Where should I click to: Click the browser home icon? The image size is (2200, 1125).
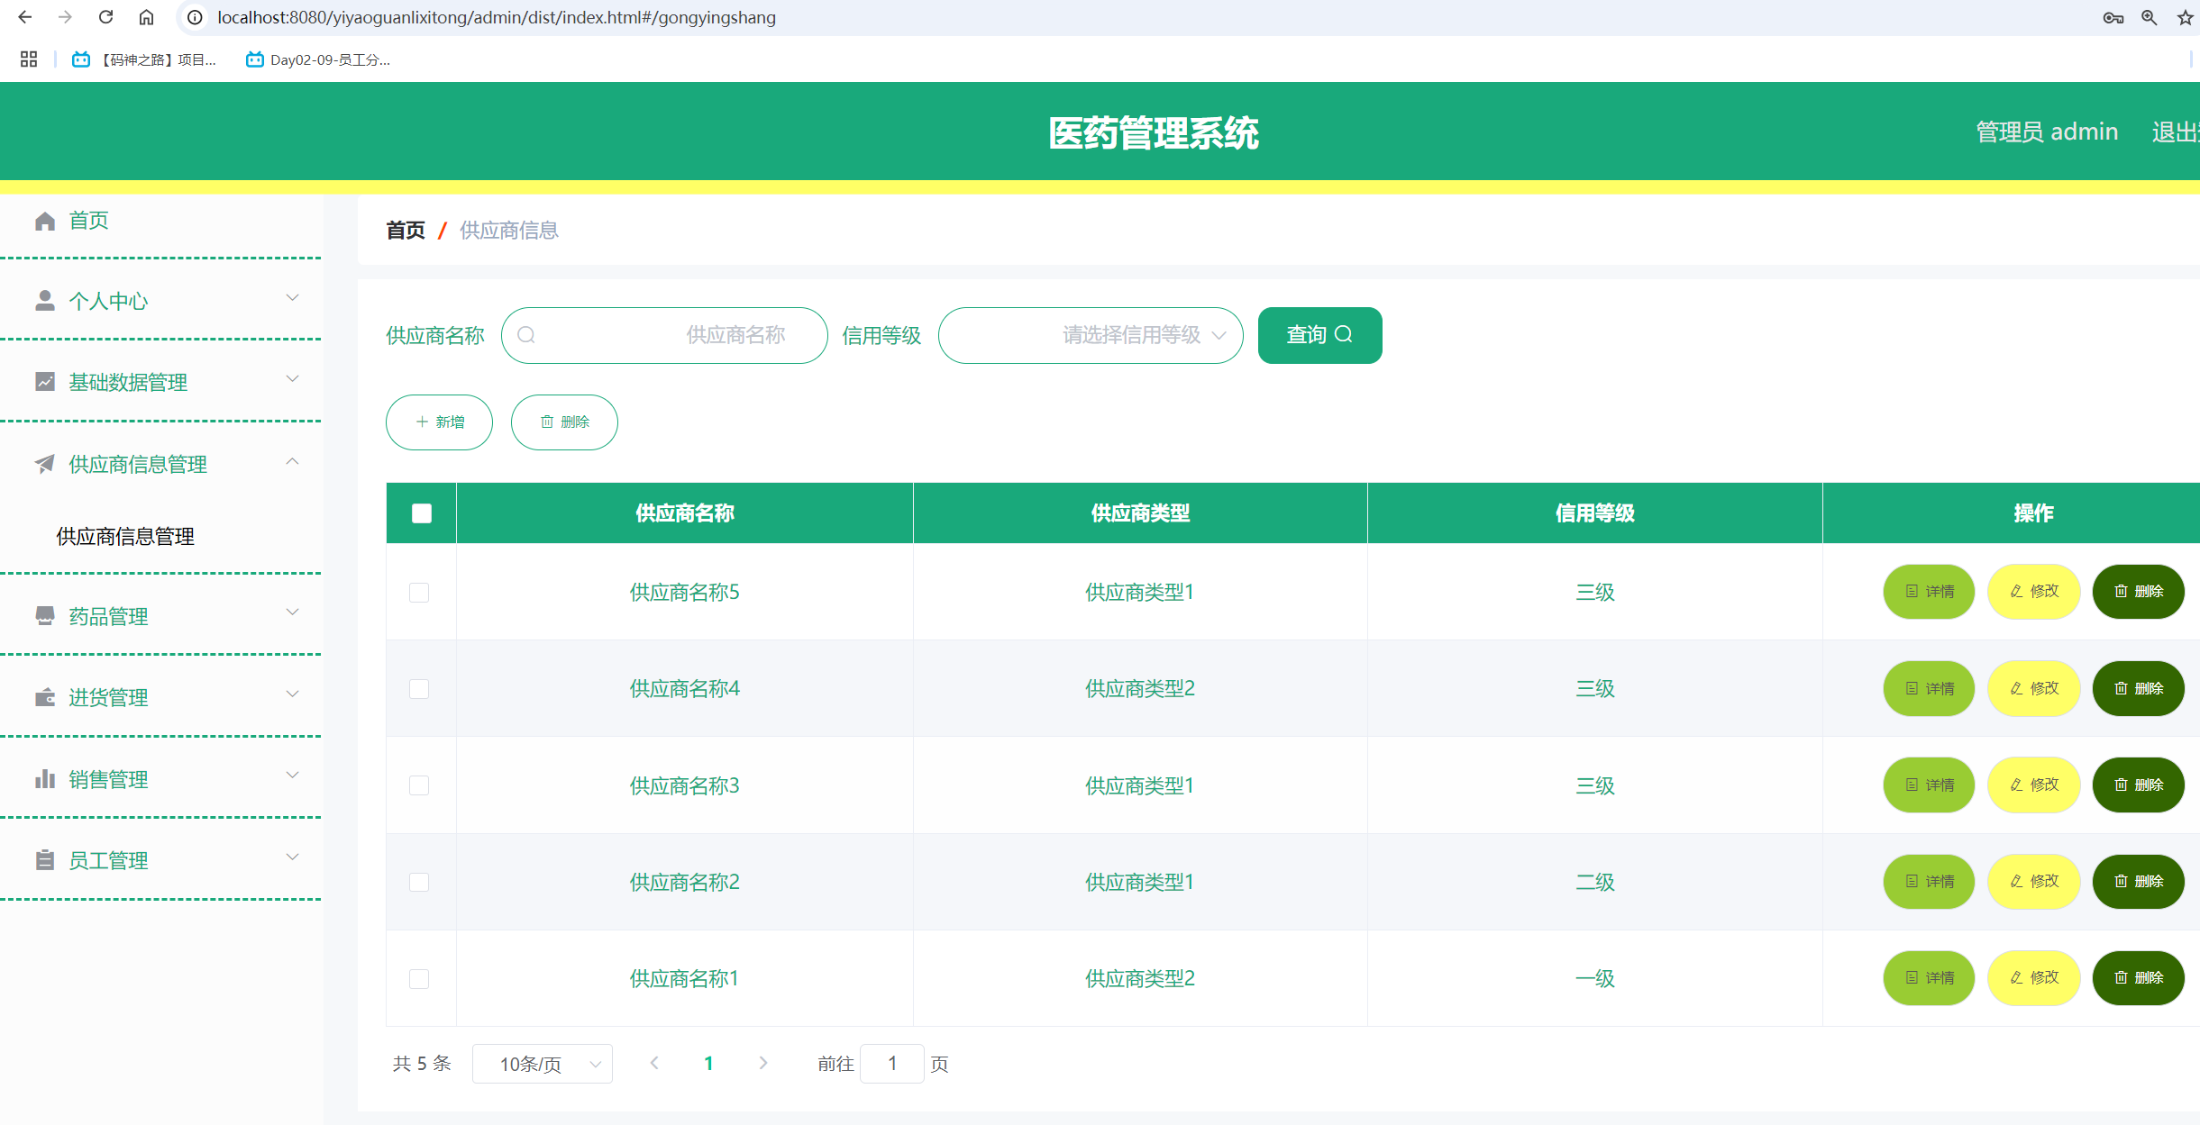pyautogui.click(x=146, y=17)
